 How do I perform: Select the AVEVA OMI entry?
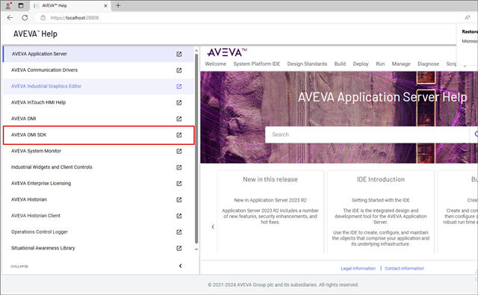98,119
